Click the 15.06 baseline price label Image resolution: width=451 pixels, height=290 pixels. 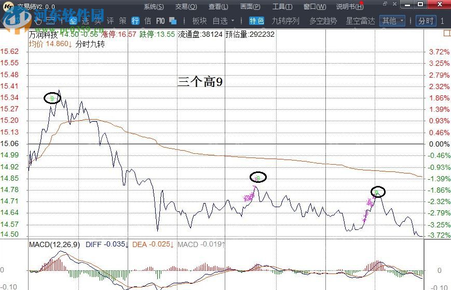(9, 143)
